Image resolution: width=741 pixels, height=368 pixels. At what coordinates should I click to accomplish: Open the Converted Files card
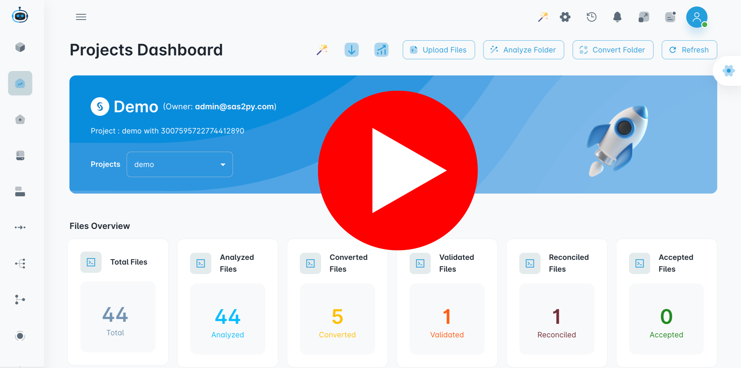(x=337, y=303)
